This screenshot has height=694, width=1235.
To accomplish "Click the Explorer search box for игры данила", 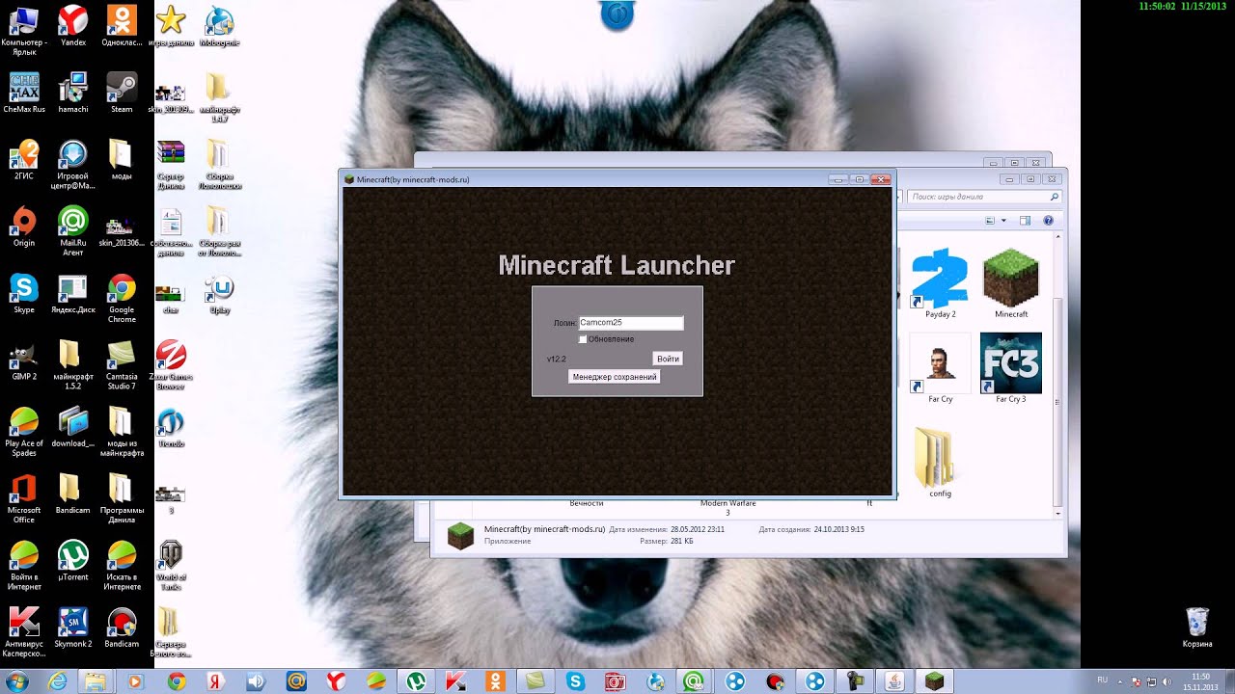I will 982,197.
